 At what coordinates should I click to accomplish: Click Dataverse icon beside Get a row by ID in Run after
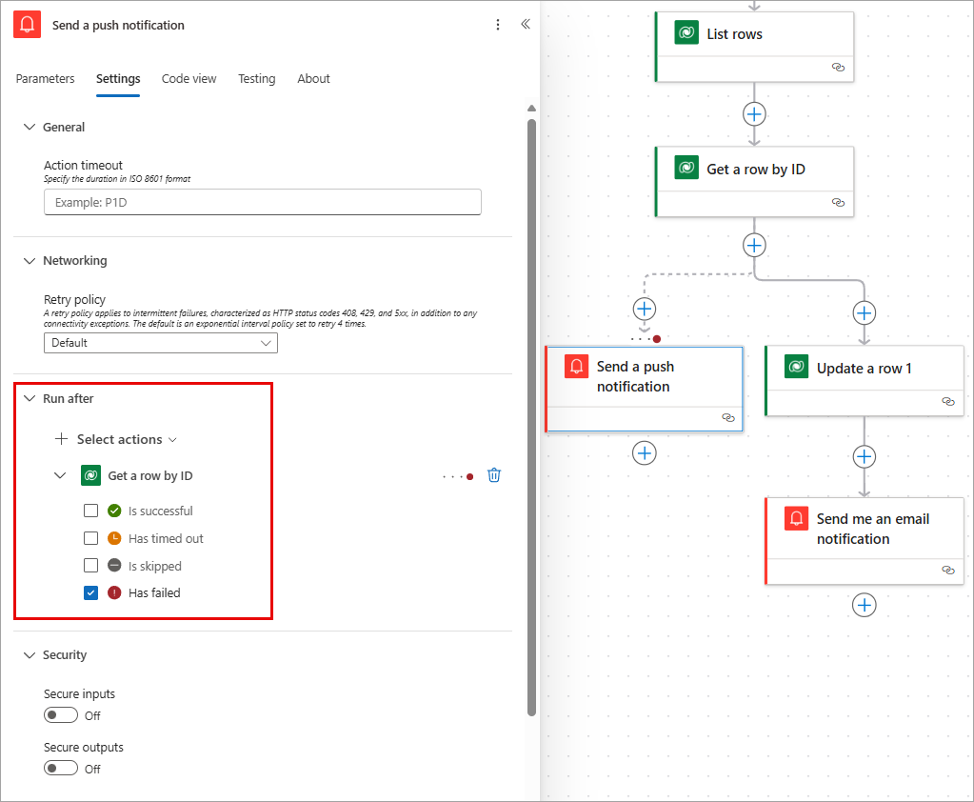pyautogui.click(x=90, y=475)
